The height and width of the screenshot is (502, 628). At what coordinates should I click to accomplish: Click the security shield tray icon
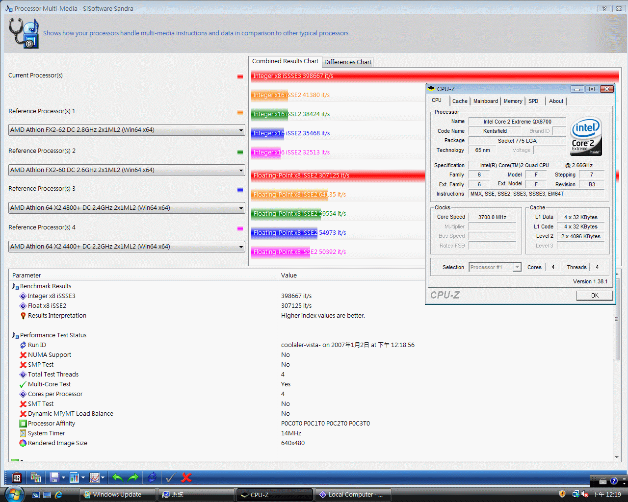pyautogui.click(x=562, y=494)
